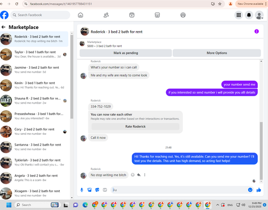Screen dimensions: 268x210
Task: Click the Rate Roderick button
Action: pos(136,126)
